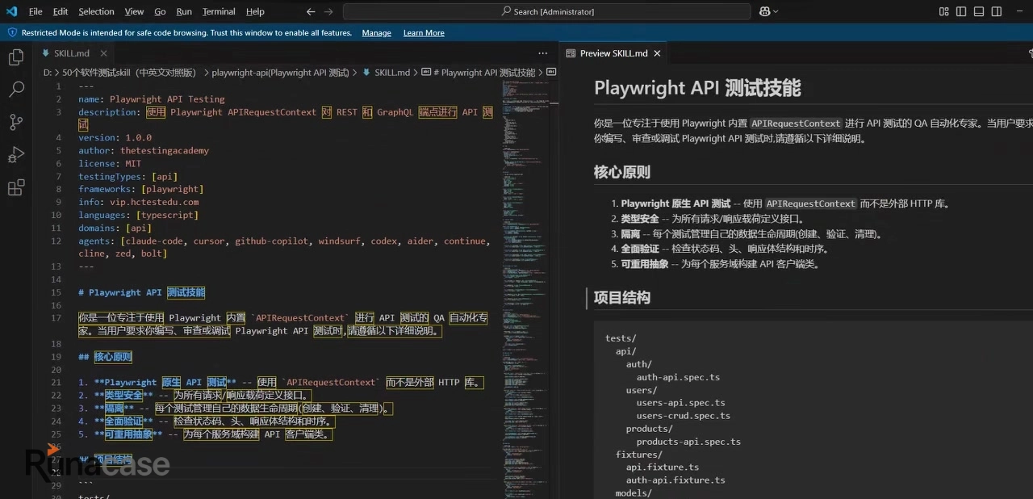Click the '## 核心原则' heading in editor

[x=105, y=357]
